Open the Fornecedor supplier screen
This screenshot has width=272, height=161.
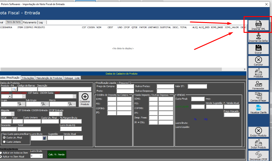258,85
